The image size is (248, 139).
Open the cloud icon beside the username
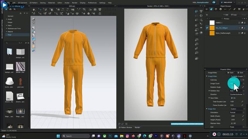pyautogui.click(x=214, y=2)
